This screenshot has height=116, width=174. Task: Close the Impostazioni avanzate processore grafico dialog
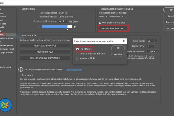point(124,41)
